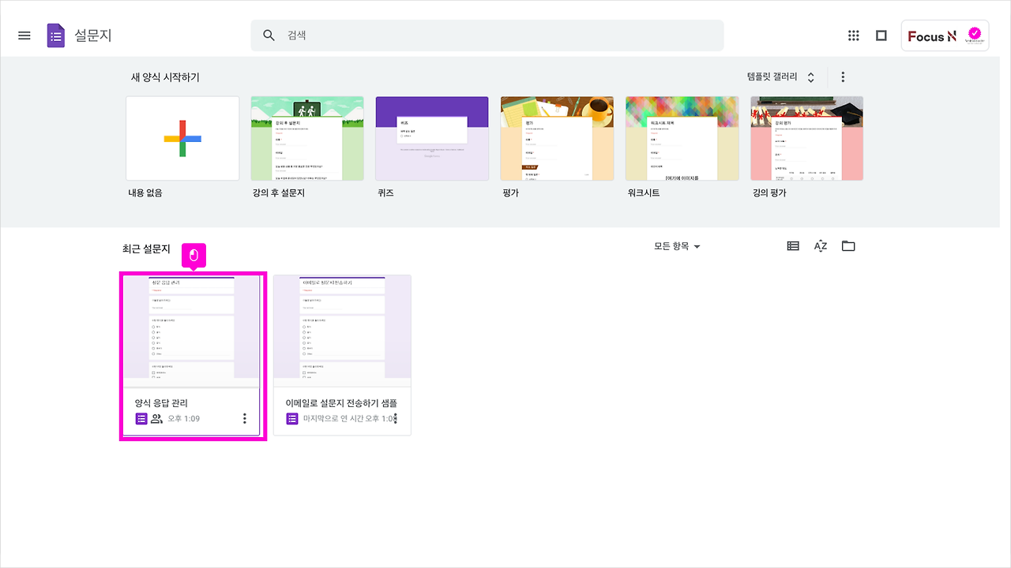This screenshot has height=568, width=1011.
Task: Open options menu on 양식 응답 관리 form
Action: point(245,418)
